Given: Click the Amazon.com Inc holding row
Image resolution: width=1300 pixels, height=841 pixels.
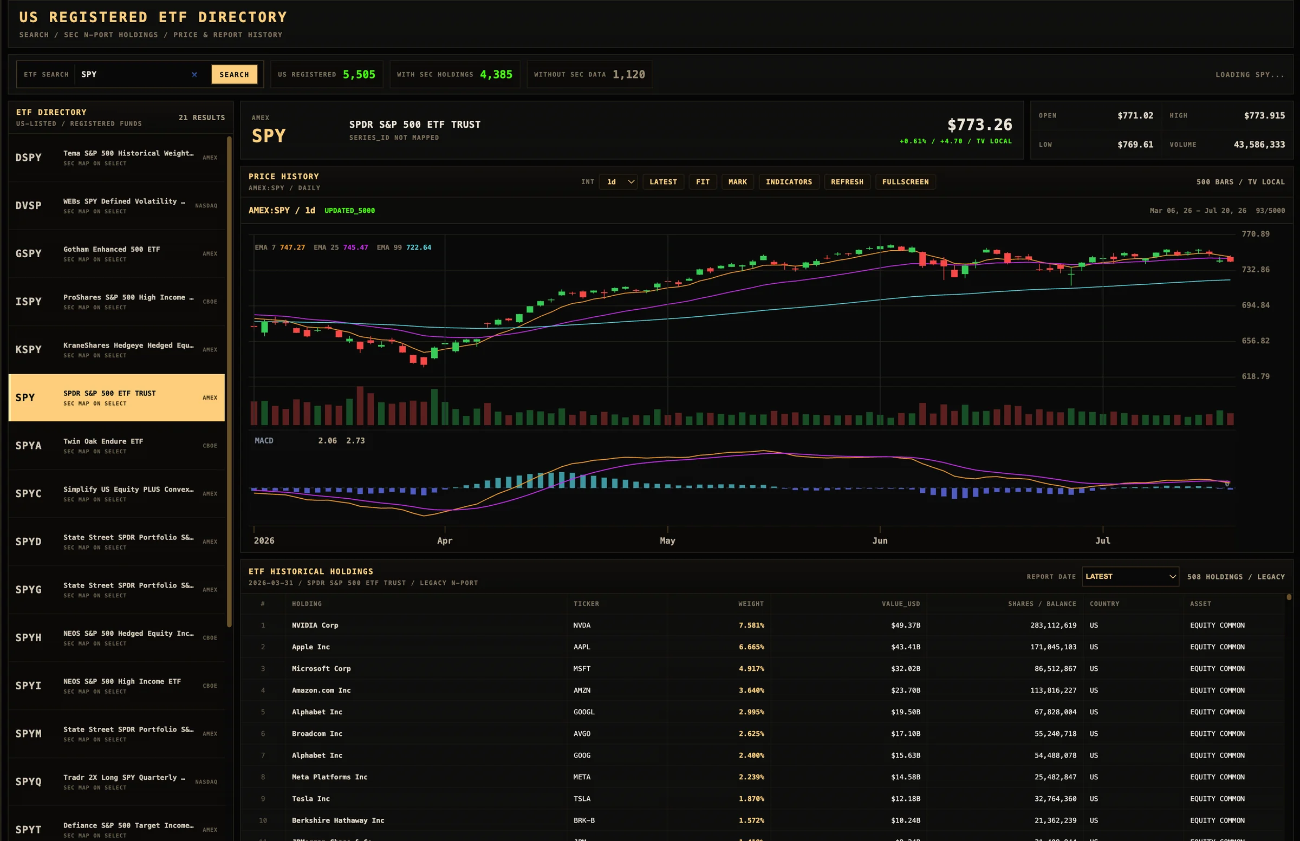Looking at the screenshot, I should click(x=763, y=690).
